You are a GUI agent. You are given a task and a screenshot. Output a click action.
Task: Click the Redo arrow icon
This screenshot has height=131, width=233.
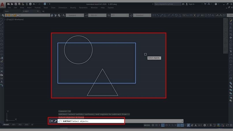point(39,4)
